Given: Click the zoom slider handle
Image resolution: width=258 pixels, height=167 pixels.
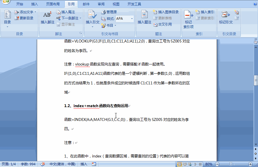Looking at the screenshot, I should (x=231, y=164).
